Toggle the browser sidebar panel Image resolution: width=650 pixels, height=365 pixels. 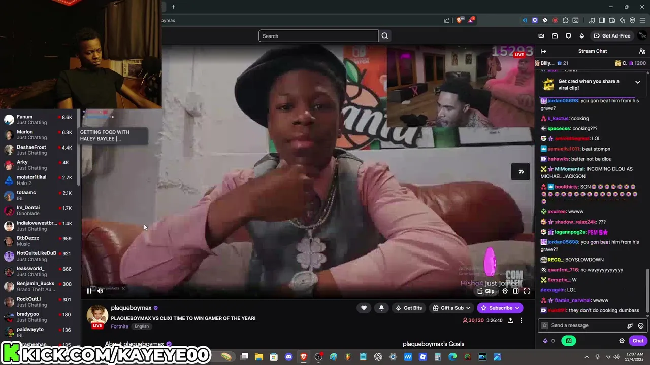click(x=602, y=20)
